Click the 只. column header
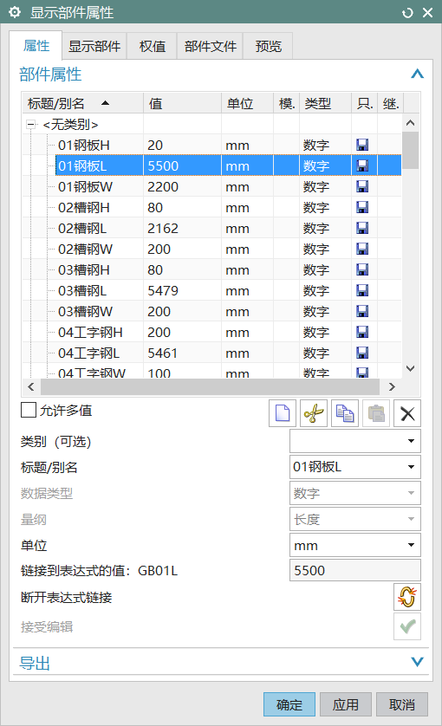The width and height of the screenshot is (442, 726). 364,103
